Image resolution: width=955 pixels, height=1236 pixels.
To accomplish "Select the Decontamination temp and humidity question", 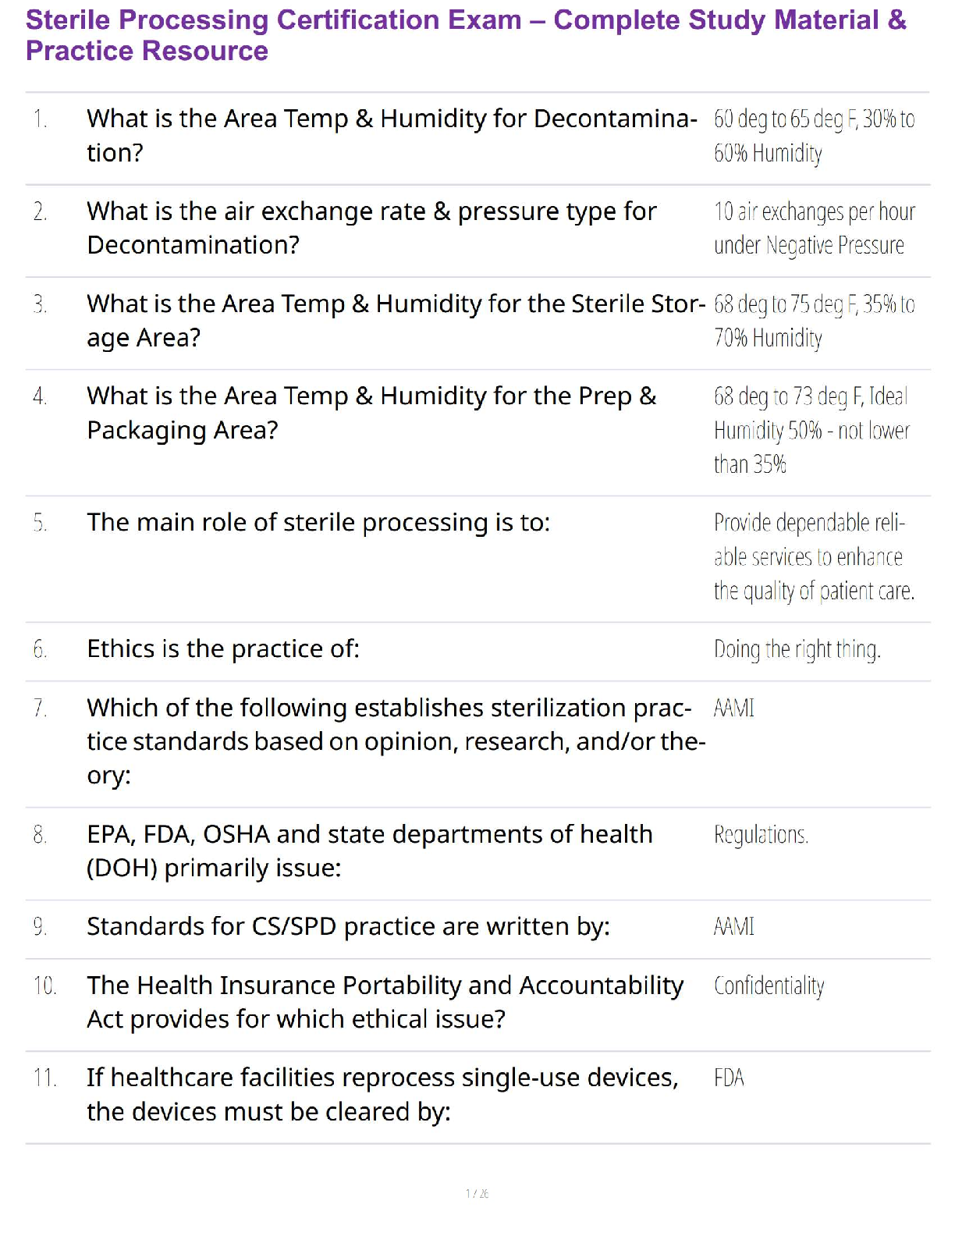I will click(391, 136).
